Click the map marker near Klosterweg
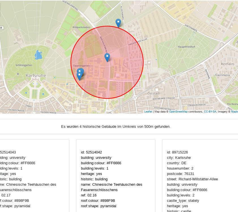Viewport: 238px width, 212px height. 118,23
